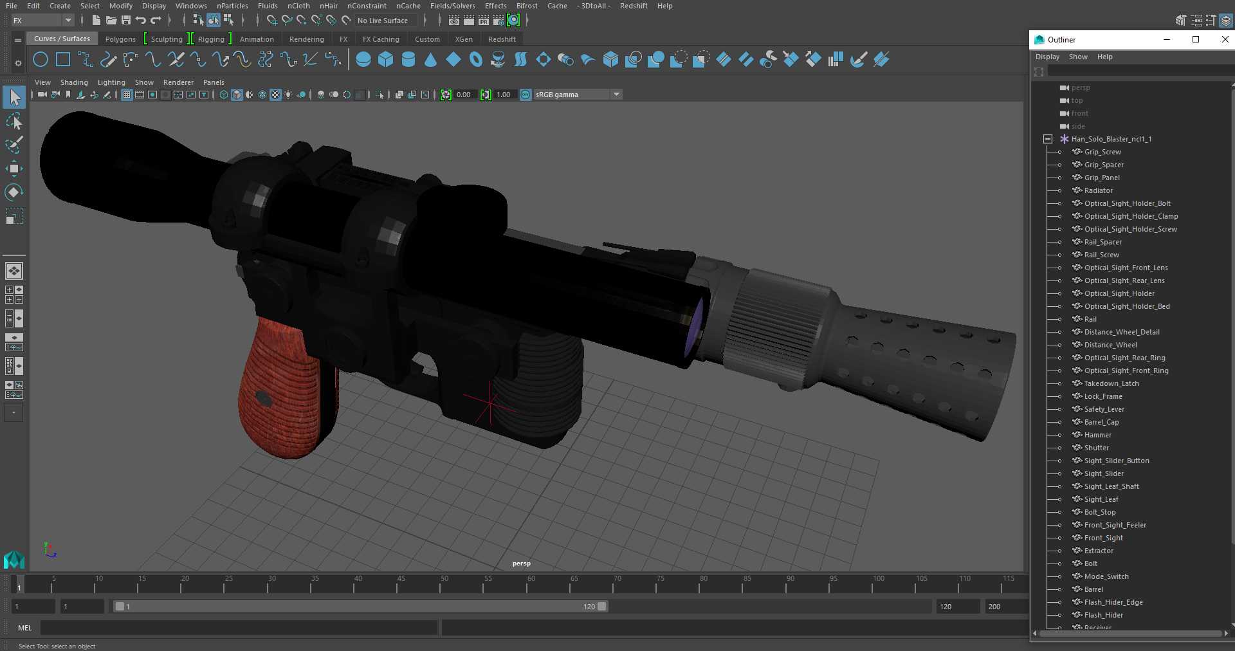This screenshot has width=1235, height=651.
Task: Open the shelf menu gear icon
Action: [x=18, y=62]
